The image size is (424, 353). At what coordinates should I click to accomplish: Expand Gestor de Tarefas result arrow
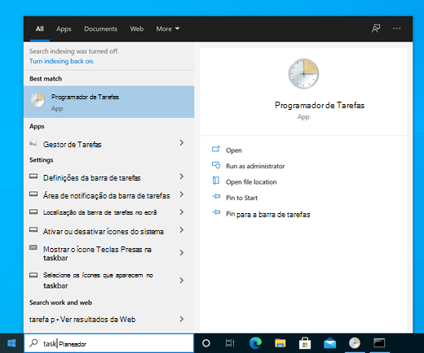[x=182, y=143]
